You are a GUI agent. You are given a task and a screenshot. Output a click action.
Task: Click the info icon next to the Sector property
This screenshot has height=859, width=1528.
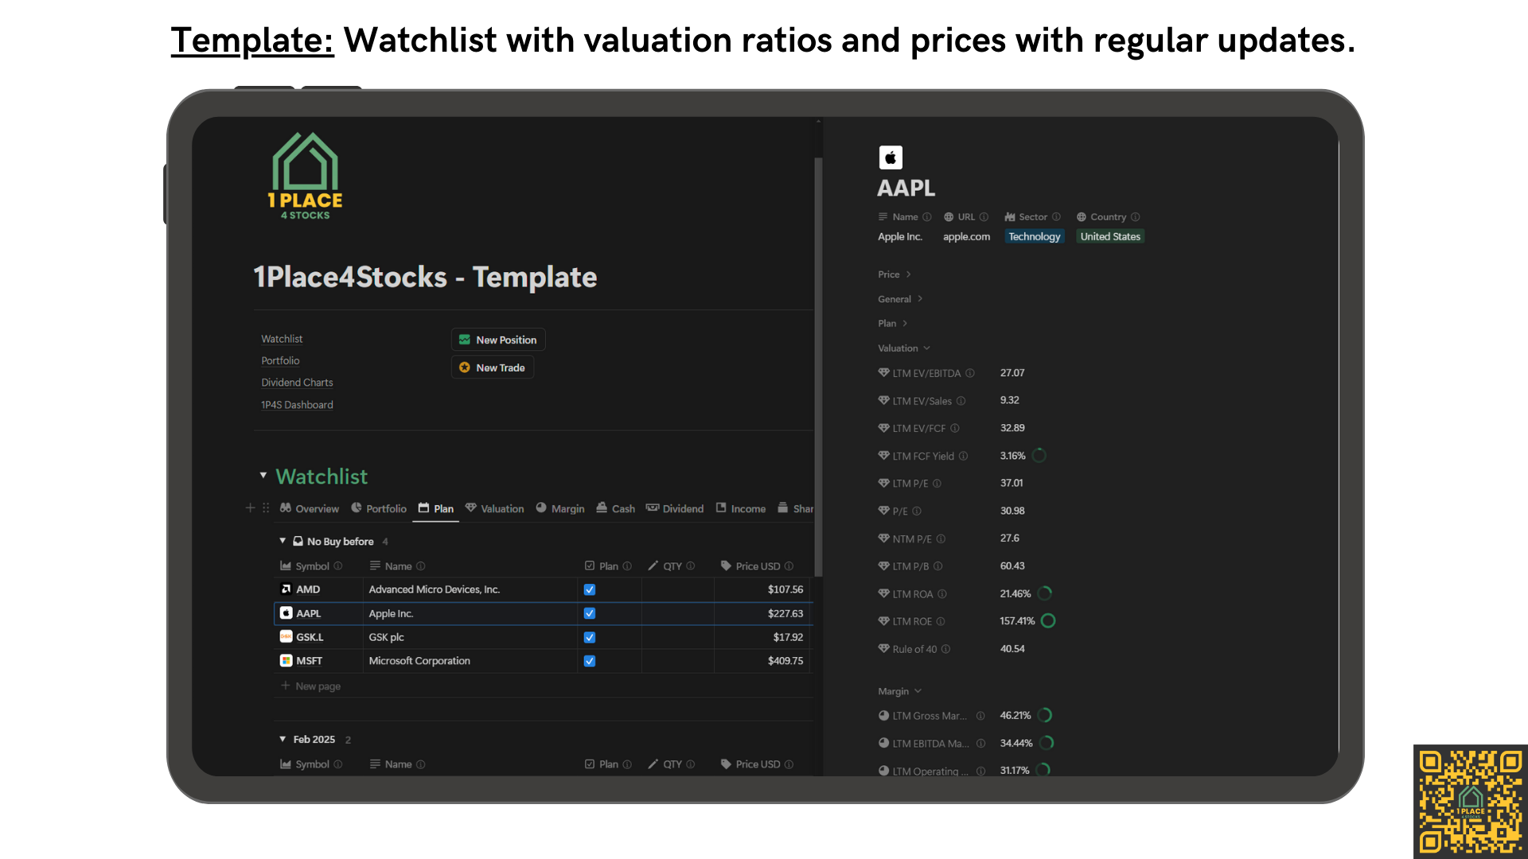tap(1056, 217)
